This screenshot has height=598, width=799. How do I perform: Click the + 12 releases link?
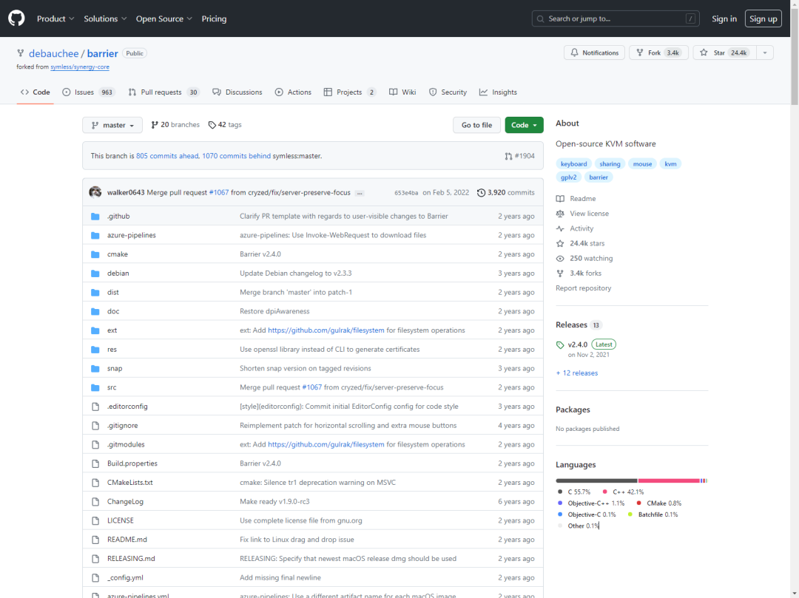coord(577,373)
